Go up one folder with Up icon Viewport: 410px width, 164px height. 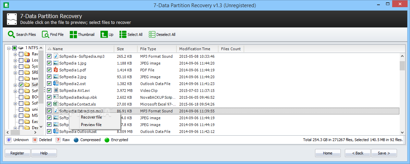point(104,34)
